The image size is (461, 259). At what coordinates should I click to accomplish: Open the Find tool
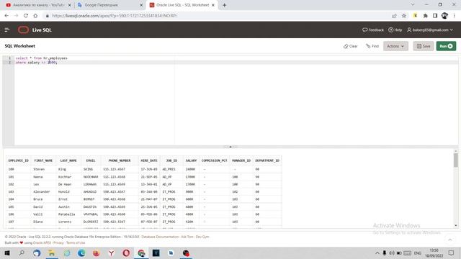(372, 46)
